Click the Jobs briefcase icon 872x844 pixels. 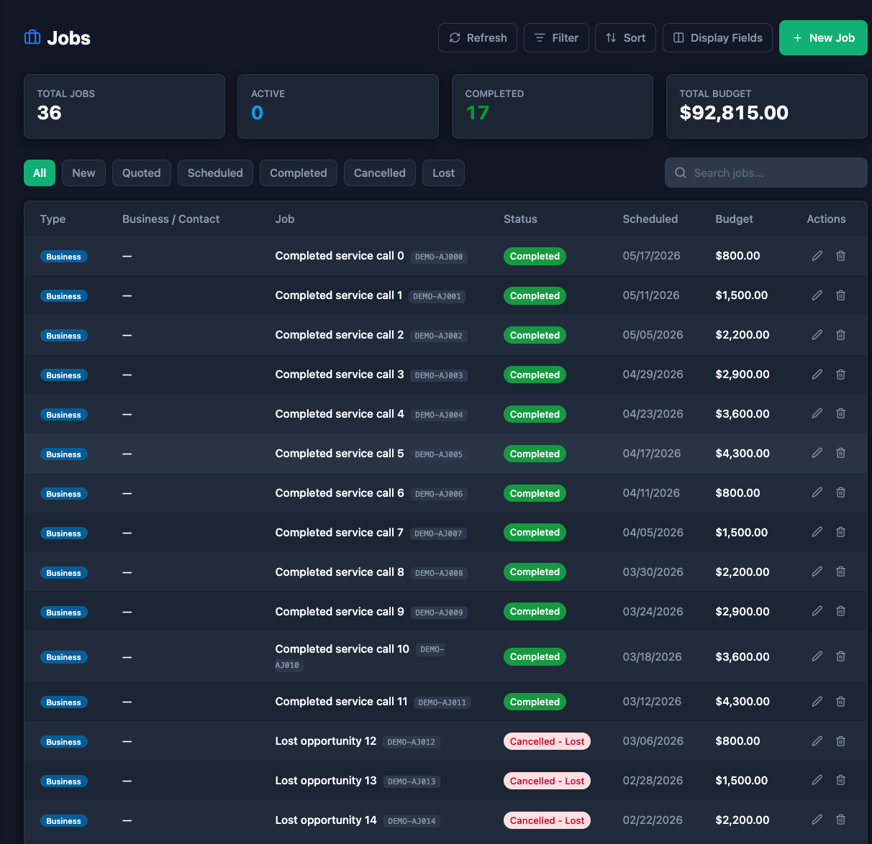pos(32,37)
